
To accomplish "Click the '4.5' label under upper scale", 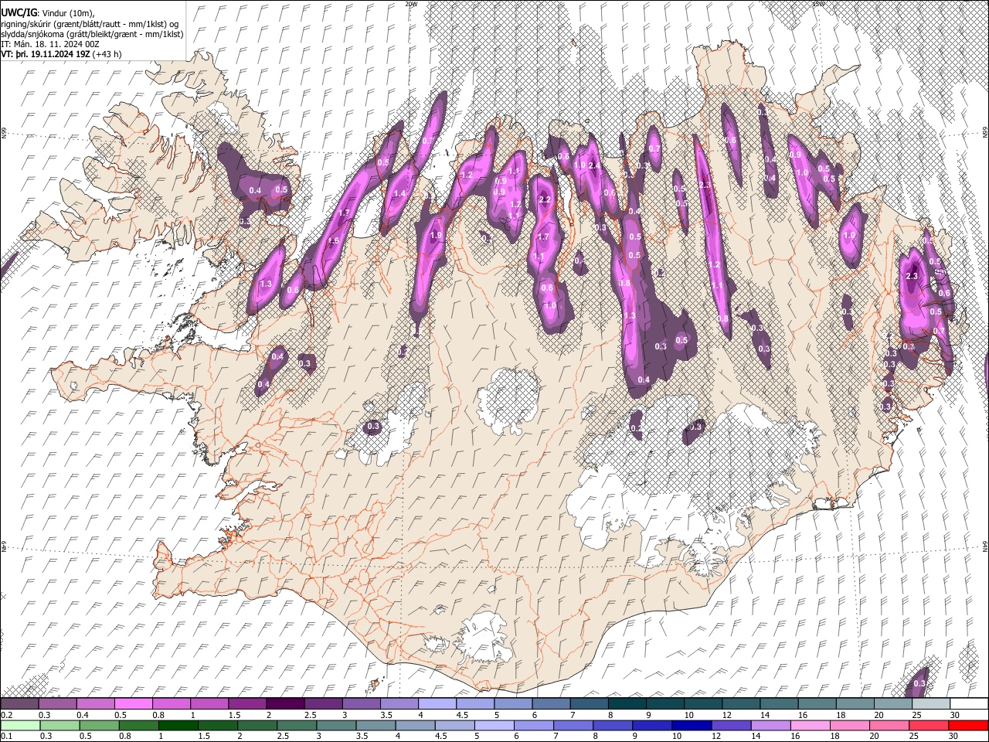I will (462, 715).
